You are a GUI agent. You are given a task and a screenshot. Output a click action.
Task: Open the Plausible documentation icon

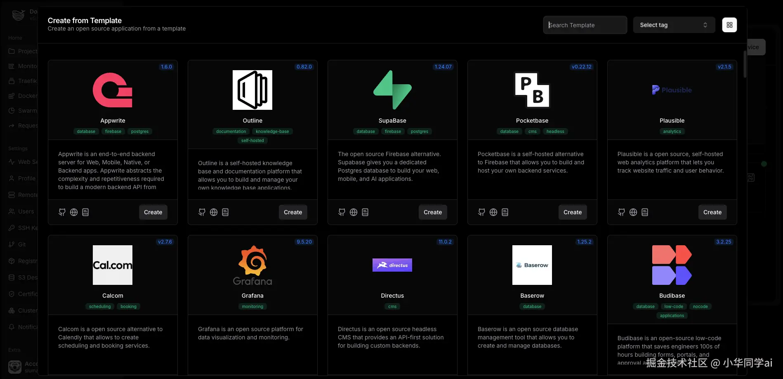tap(645, 212)
